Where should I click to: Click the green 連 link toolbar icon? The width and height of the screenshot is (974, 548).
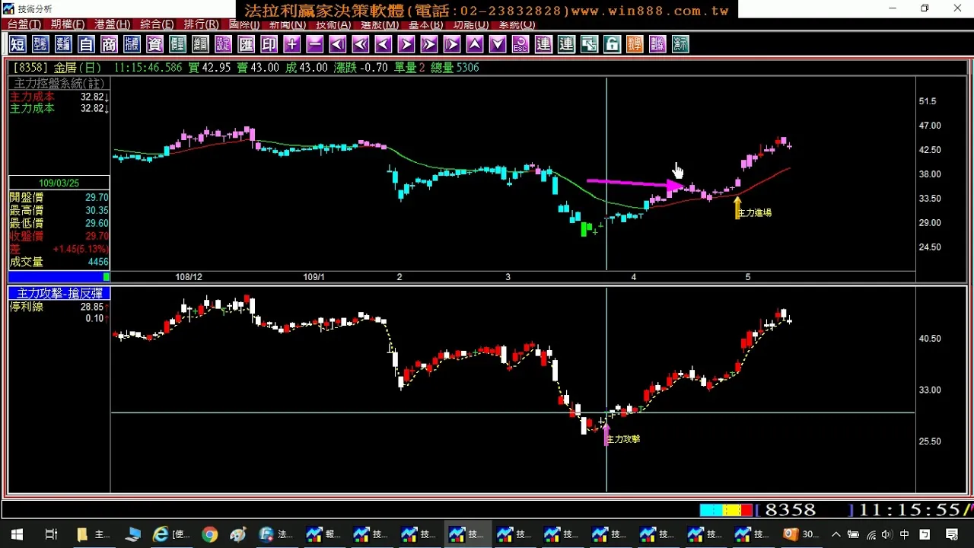[x=566, y=44]
